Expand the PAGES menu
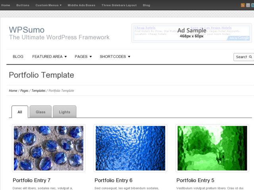254x190 pixels. point(83,57)
